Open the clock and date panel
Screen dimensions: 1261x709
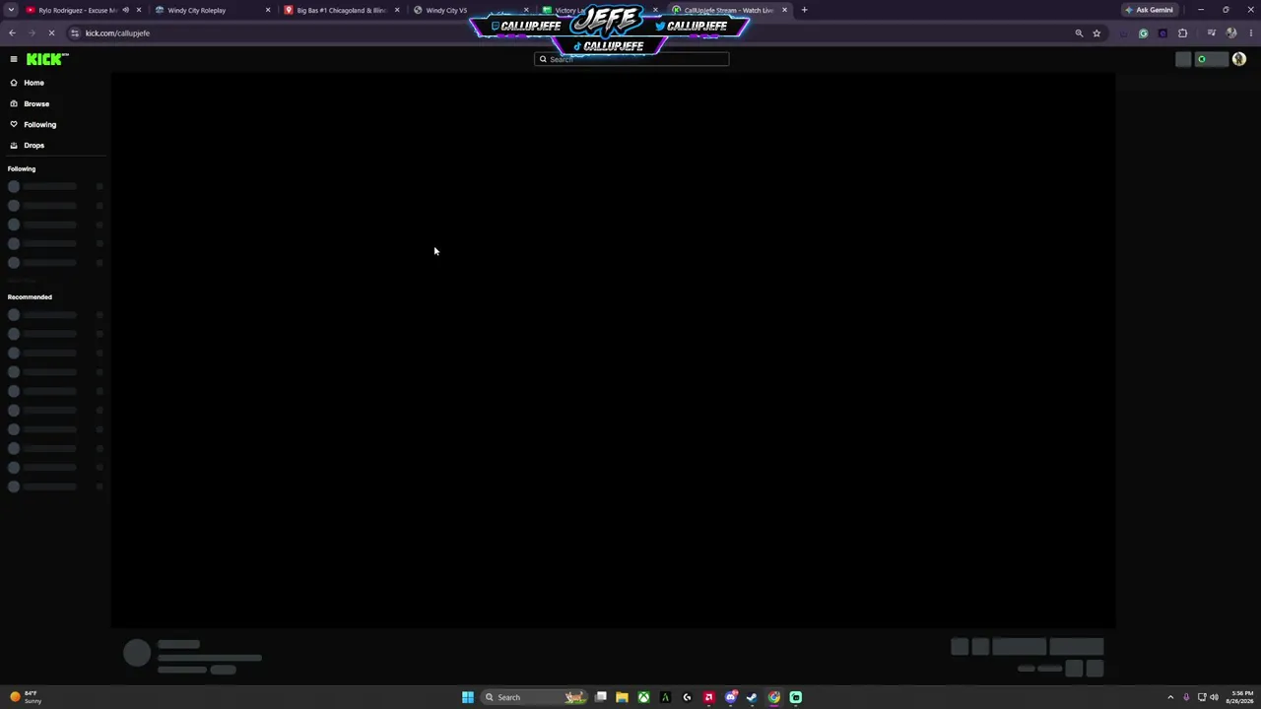pos(1239,697)
